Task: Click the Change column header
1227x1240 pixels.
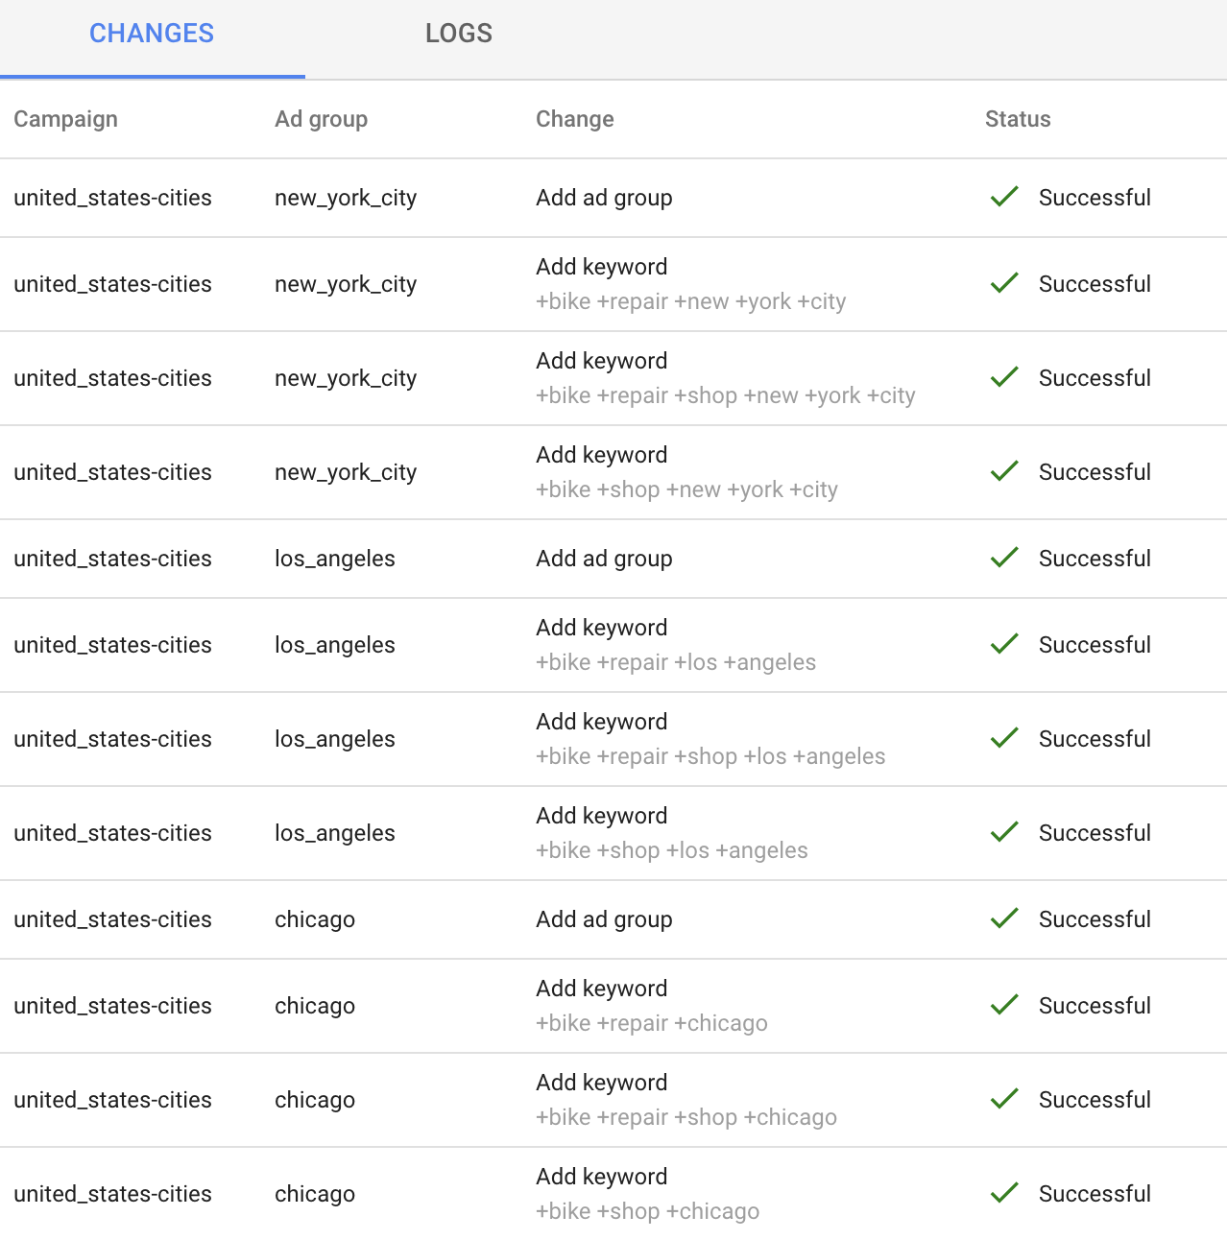Action: click(574, 119)
